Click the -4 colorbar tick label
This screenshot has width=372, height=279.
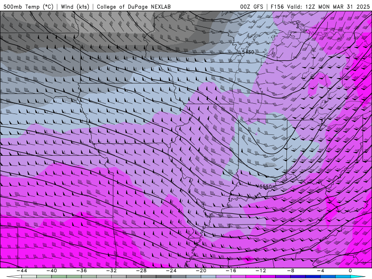tap(320, 271)
